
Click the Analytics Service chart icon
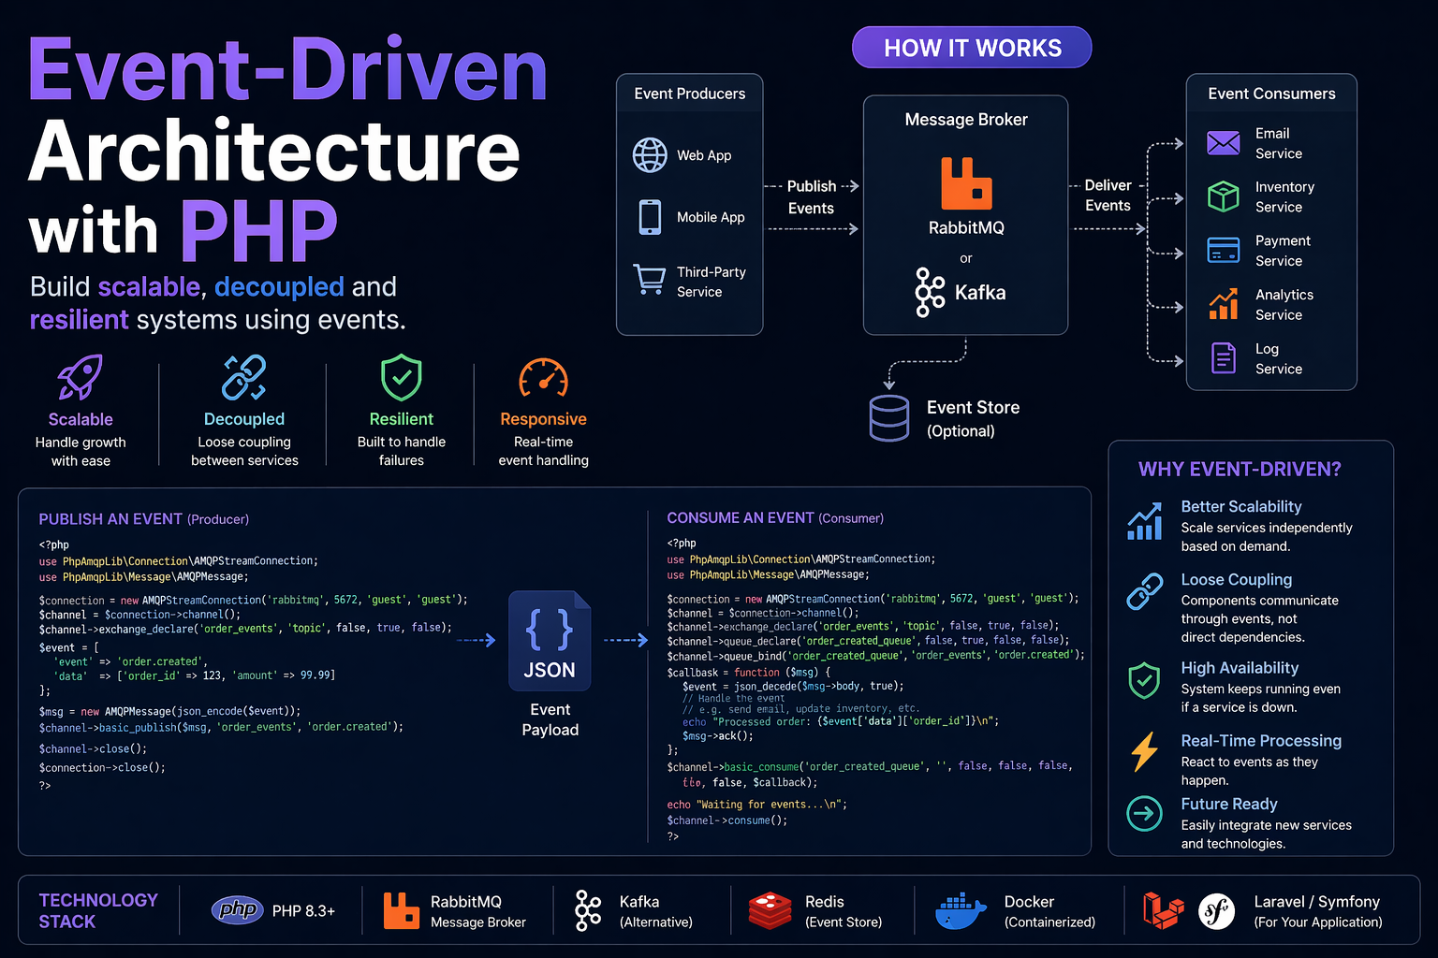[1224, 304]
